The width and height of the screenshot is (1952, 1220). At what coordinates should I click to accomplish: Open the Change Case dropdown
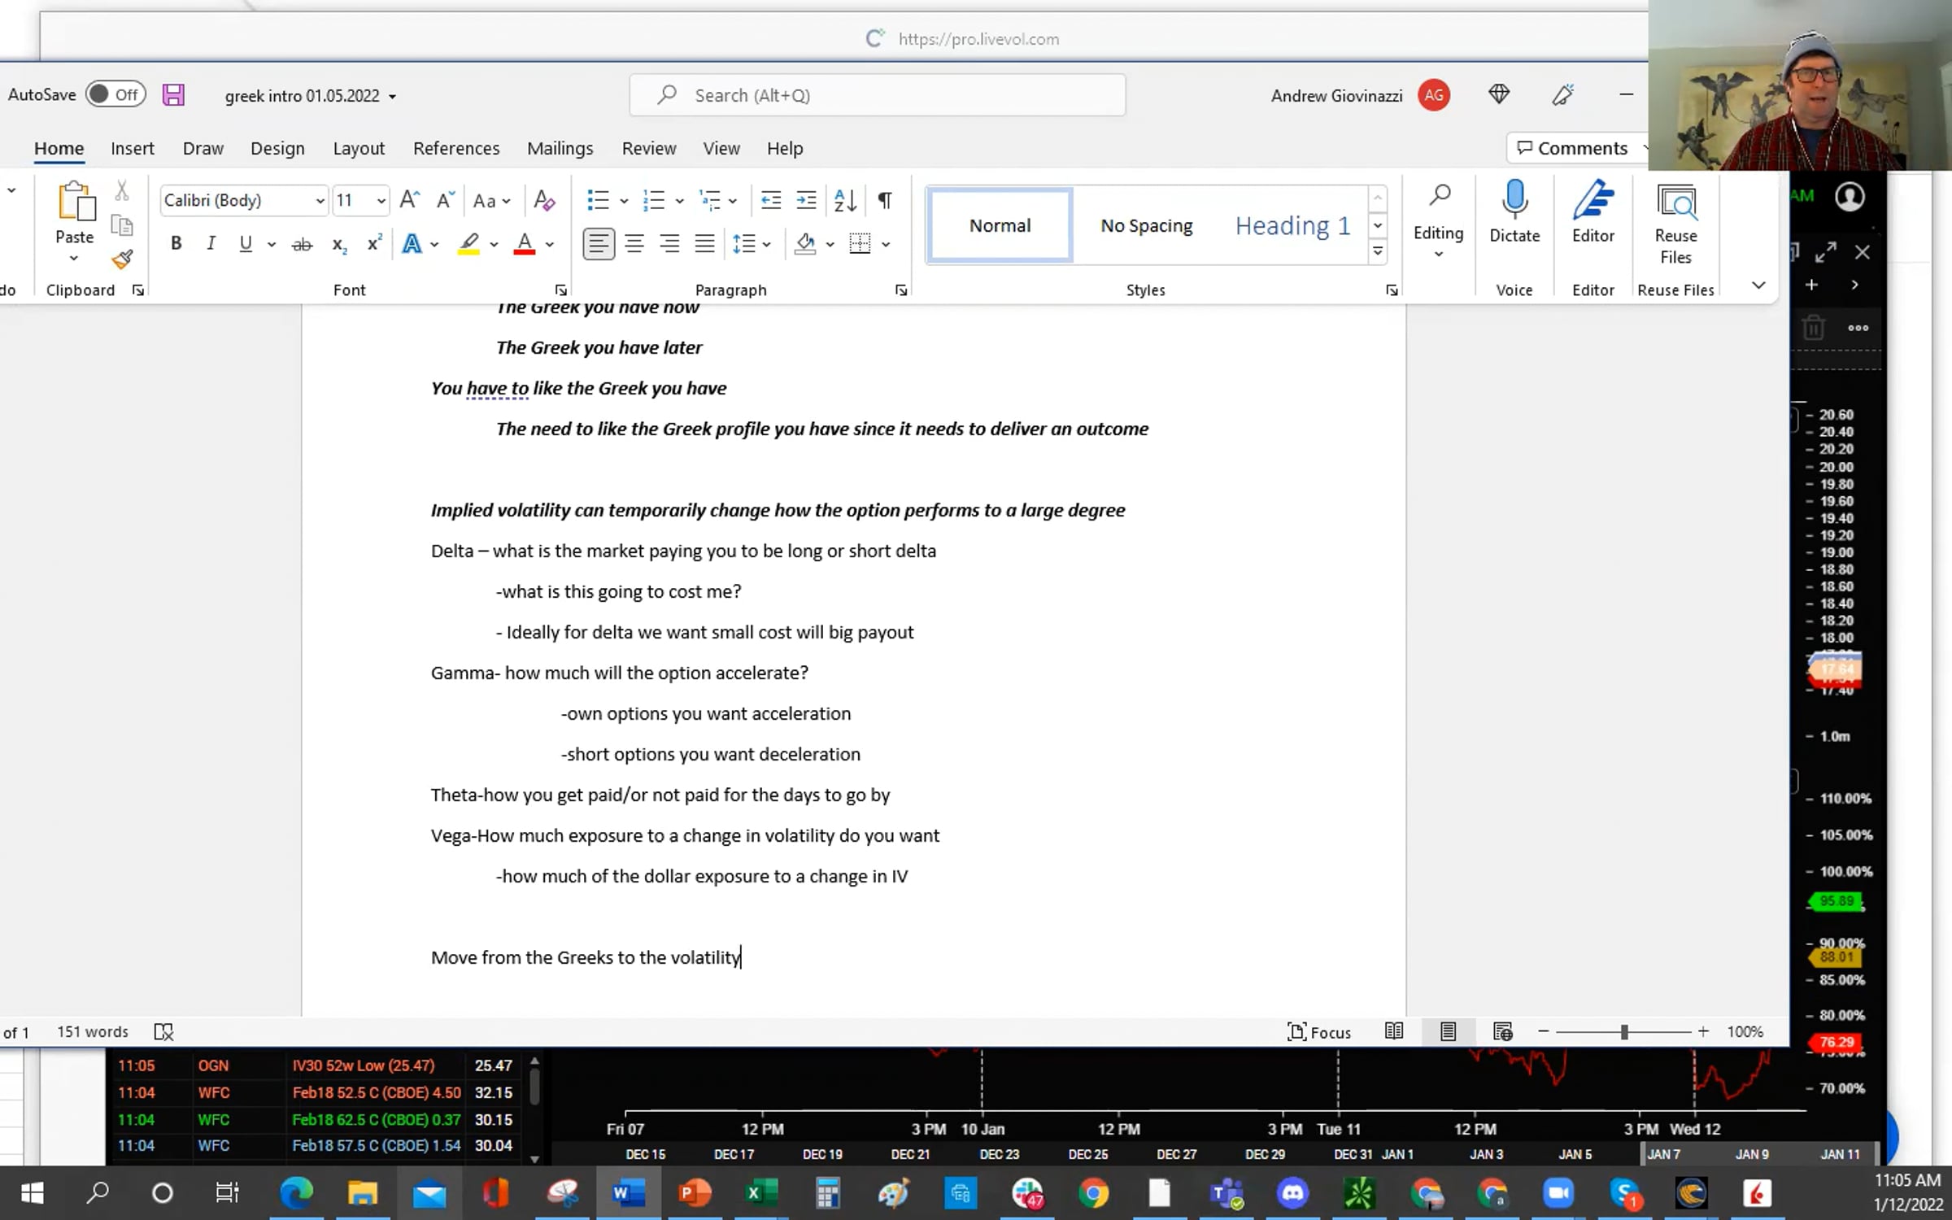tap(491, 200)
